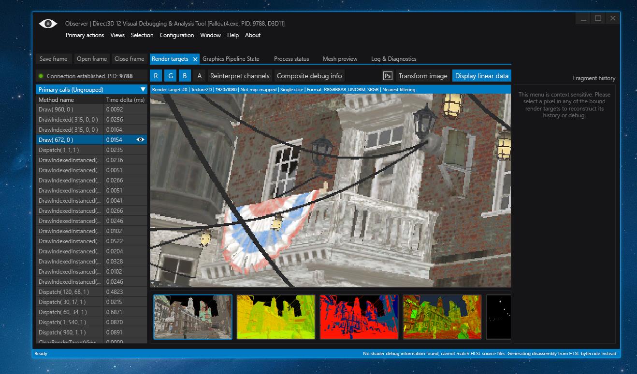Select the Dispatch( 120, 68, 1 ) row

point(92,292)
